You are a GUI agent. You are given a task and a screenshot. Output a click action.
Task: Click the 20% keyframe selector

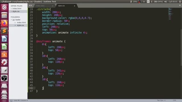(44, 68)
